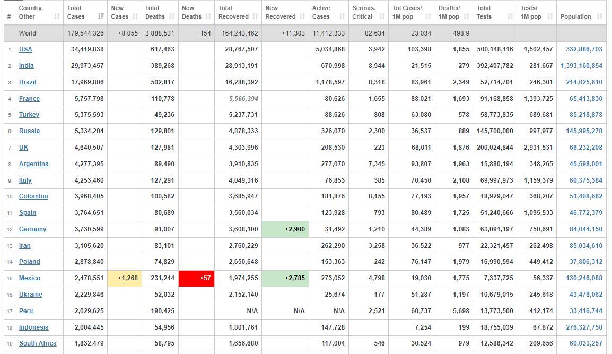
Task: Open Indonesia population link 276,327,750
Action: [584, 327]
